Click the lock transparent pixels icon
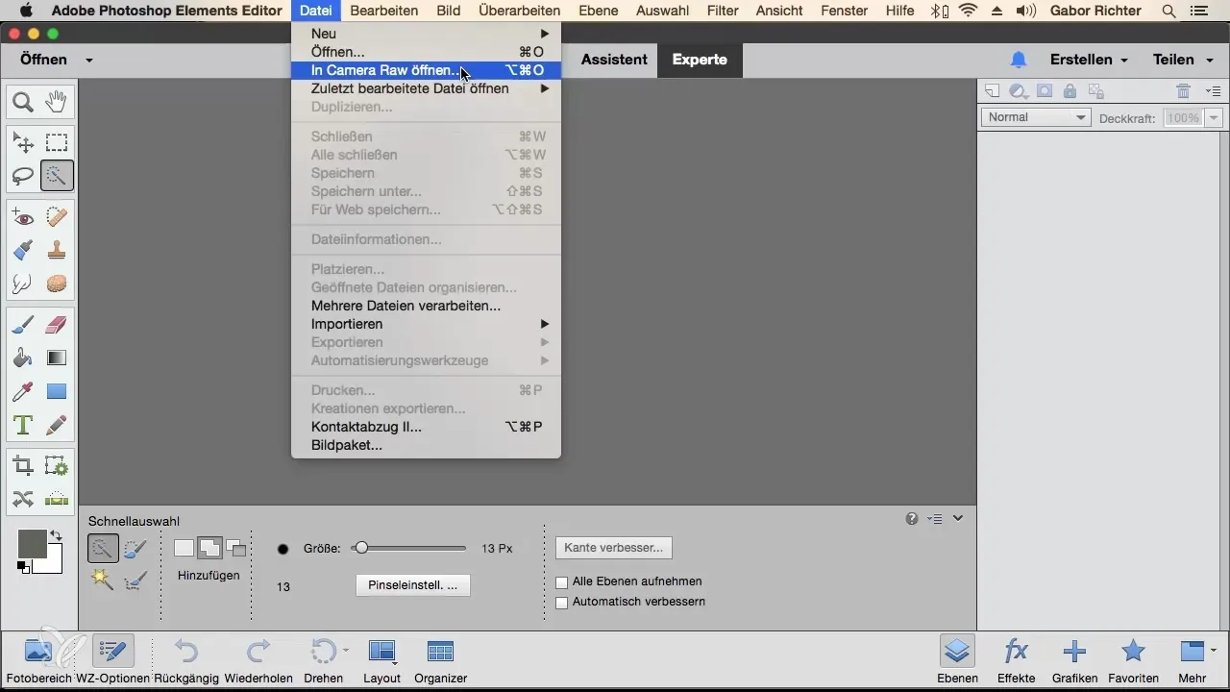This screenshot has height=692, width=1230. [1095, 91]
